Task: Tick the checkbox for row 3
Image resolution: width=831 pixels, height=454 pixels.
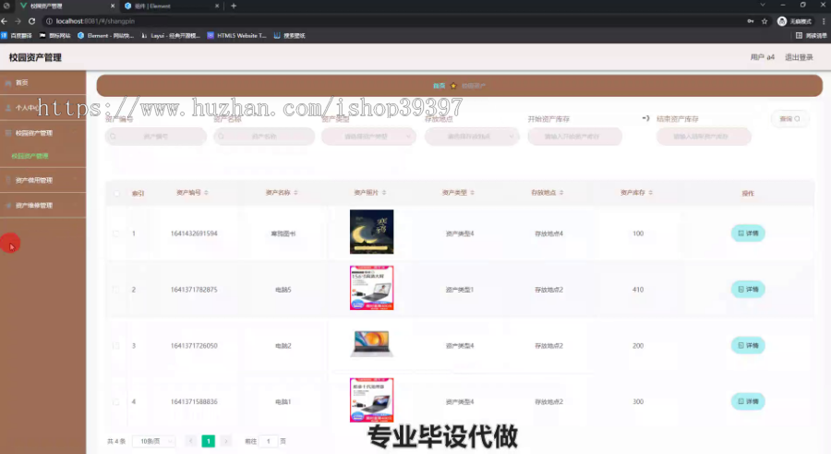Action: pos(116,346)
